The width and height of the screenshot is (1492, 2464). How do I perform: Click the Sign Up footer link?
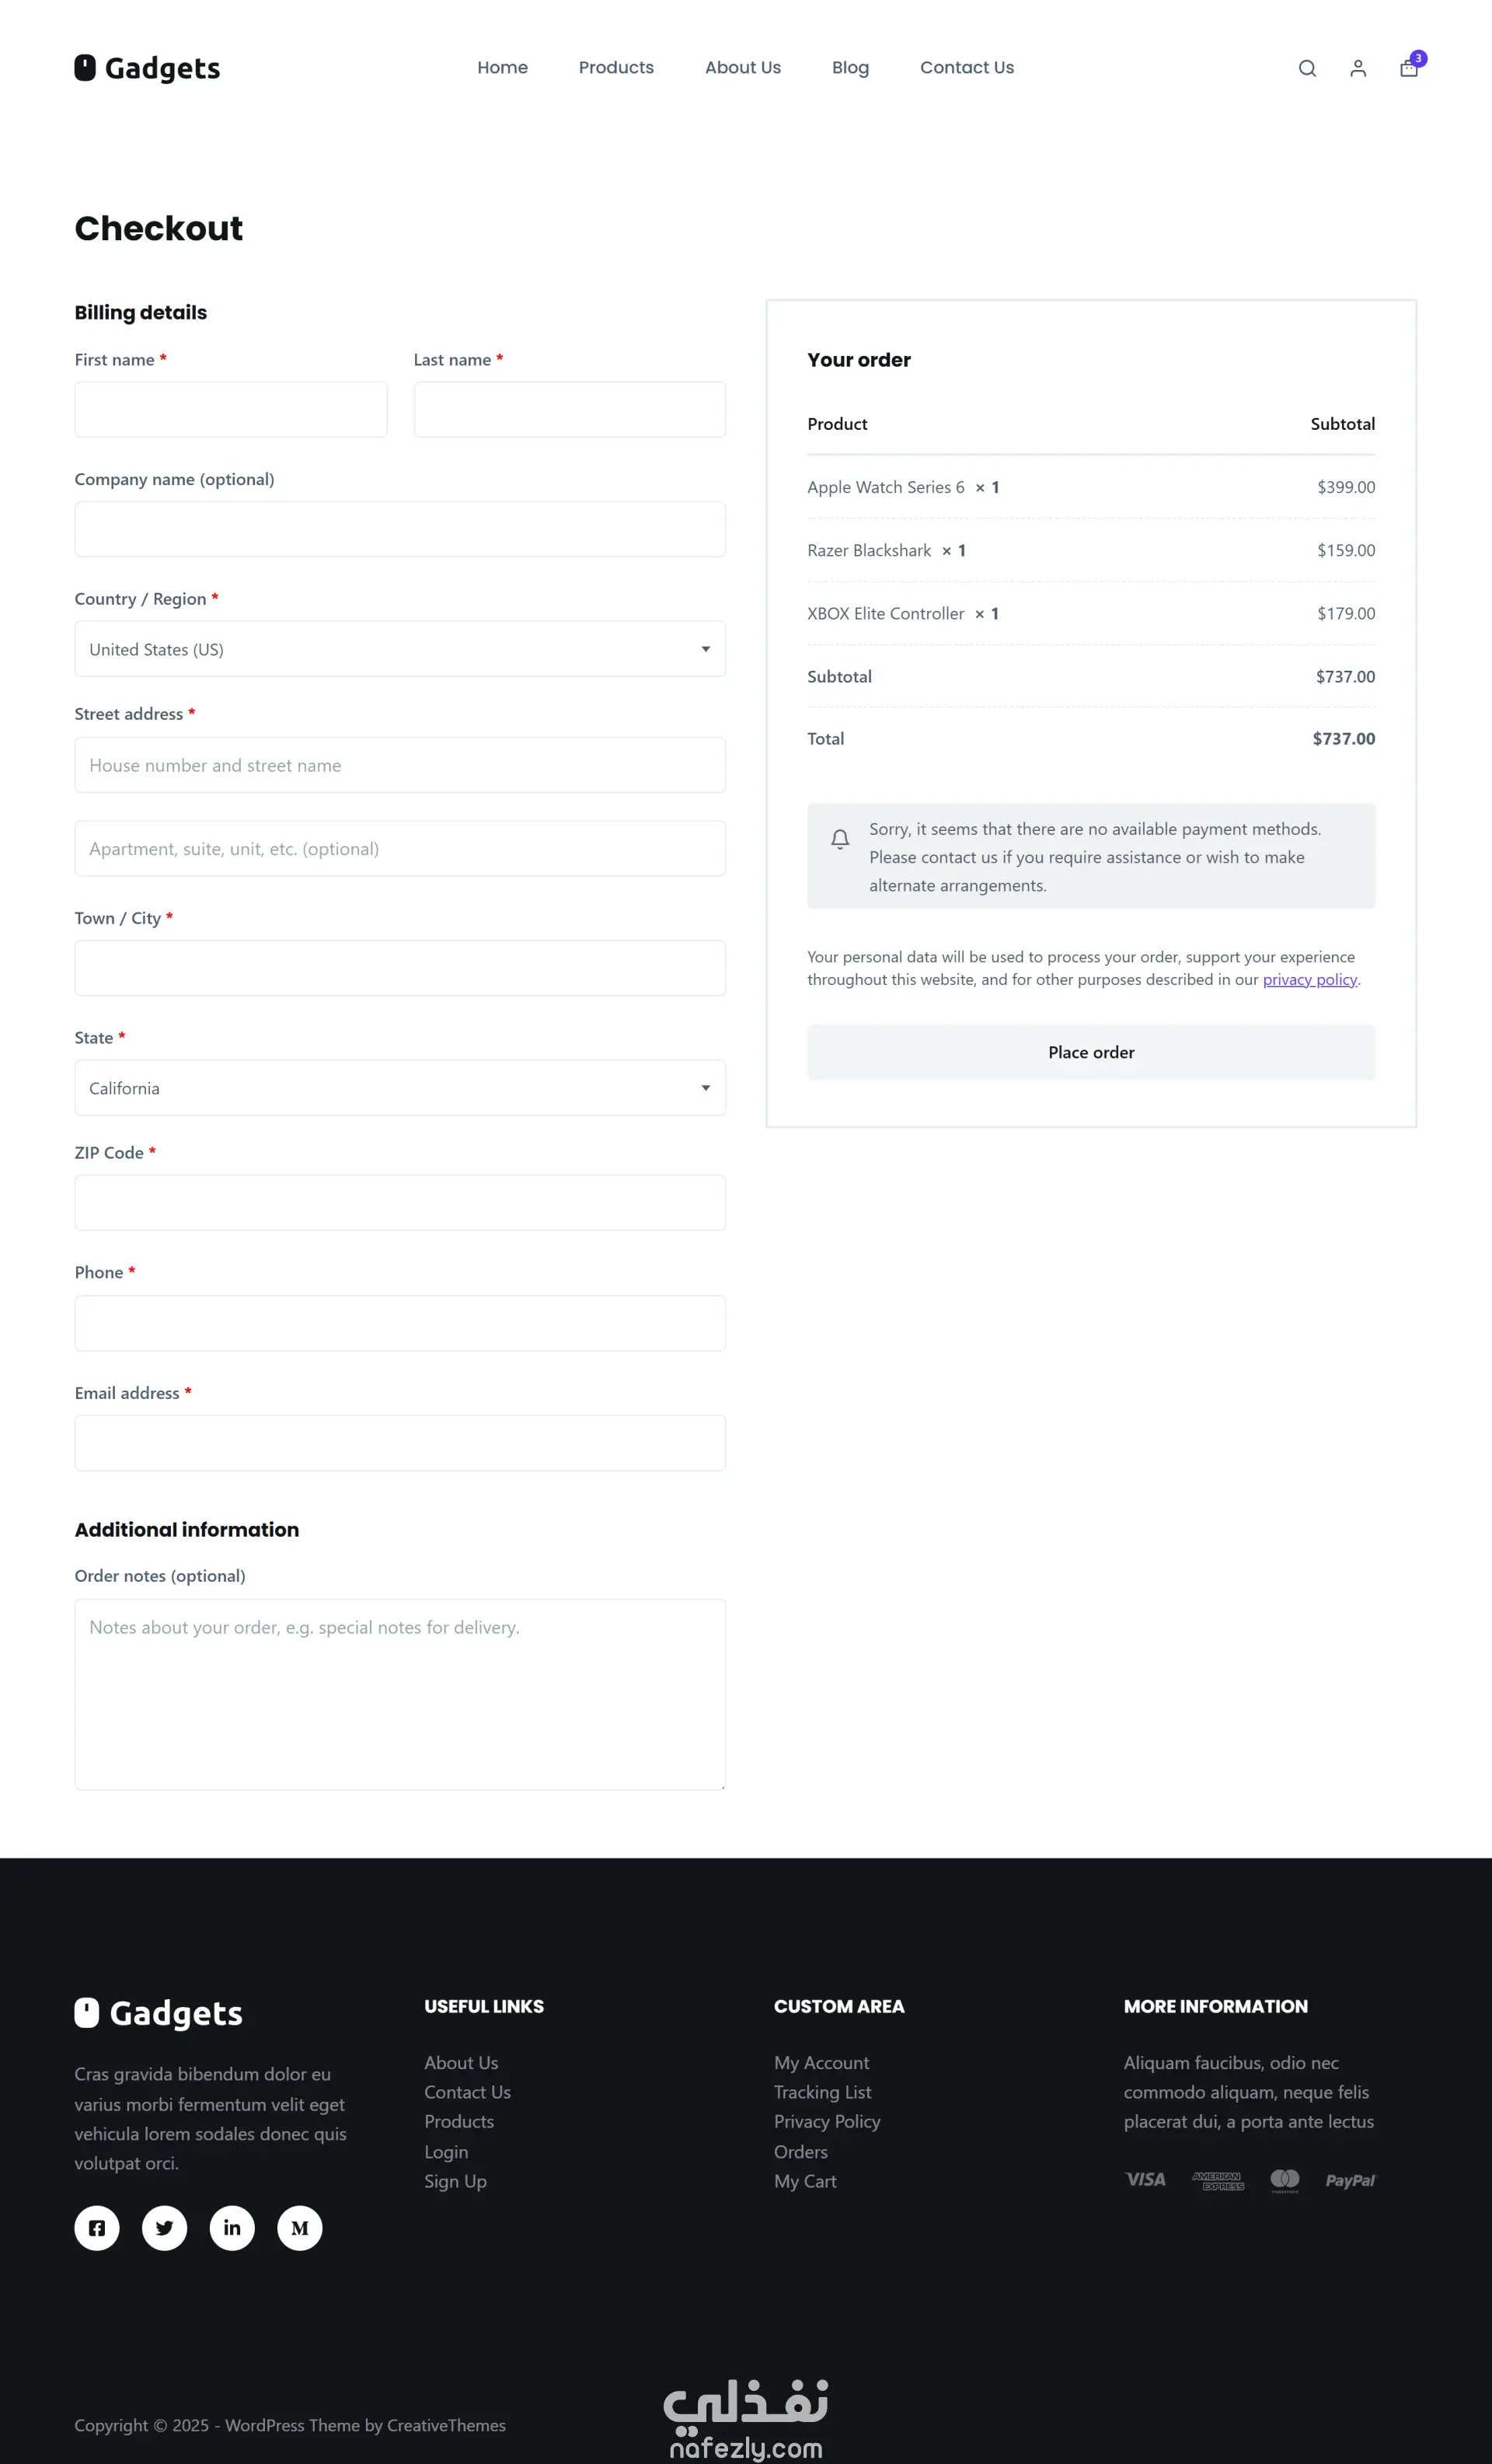click(x=455, y=2181)
